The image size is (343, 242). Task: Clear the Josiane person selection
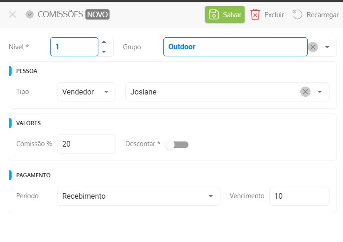tap(305, 92)
